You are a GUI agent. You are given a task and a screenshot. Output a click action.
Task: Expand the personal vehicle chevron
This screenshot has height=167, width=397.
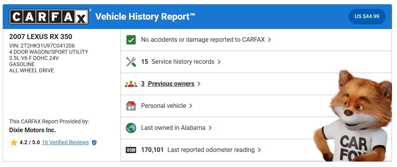pos(191,106)
